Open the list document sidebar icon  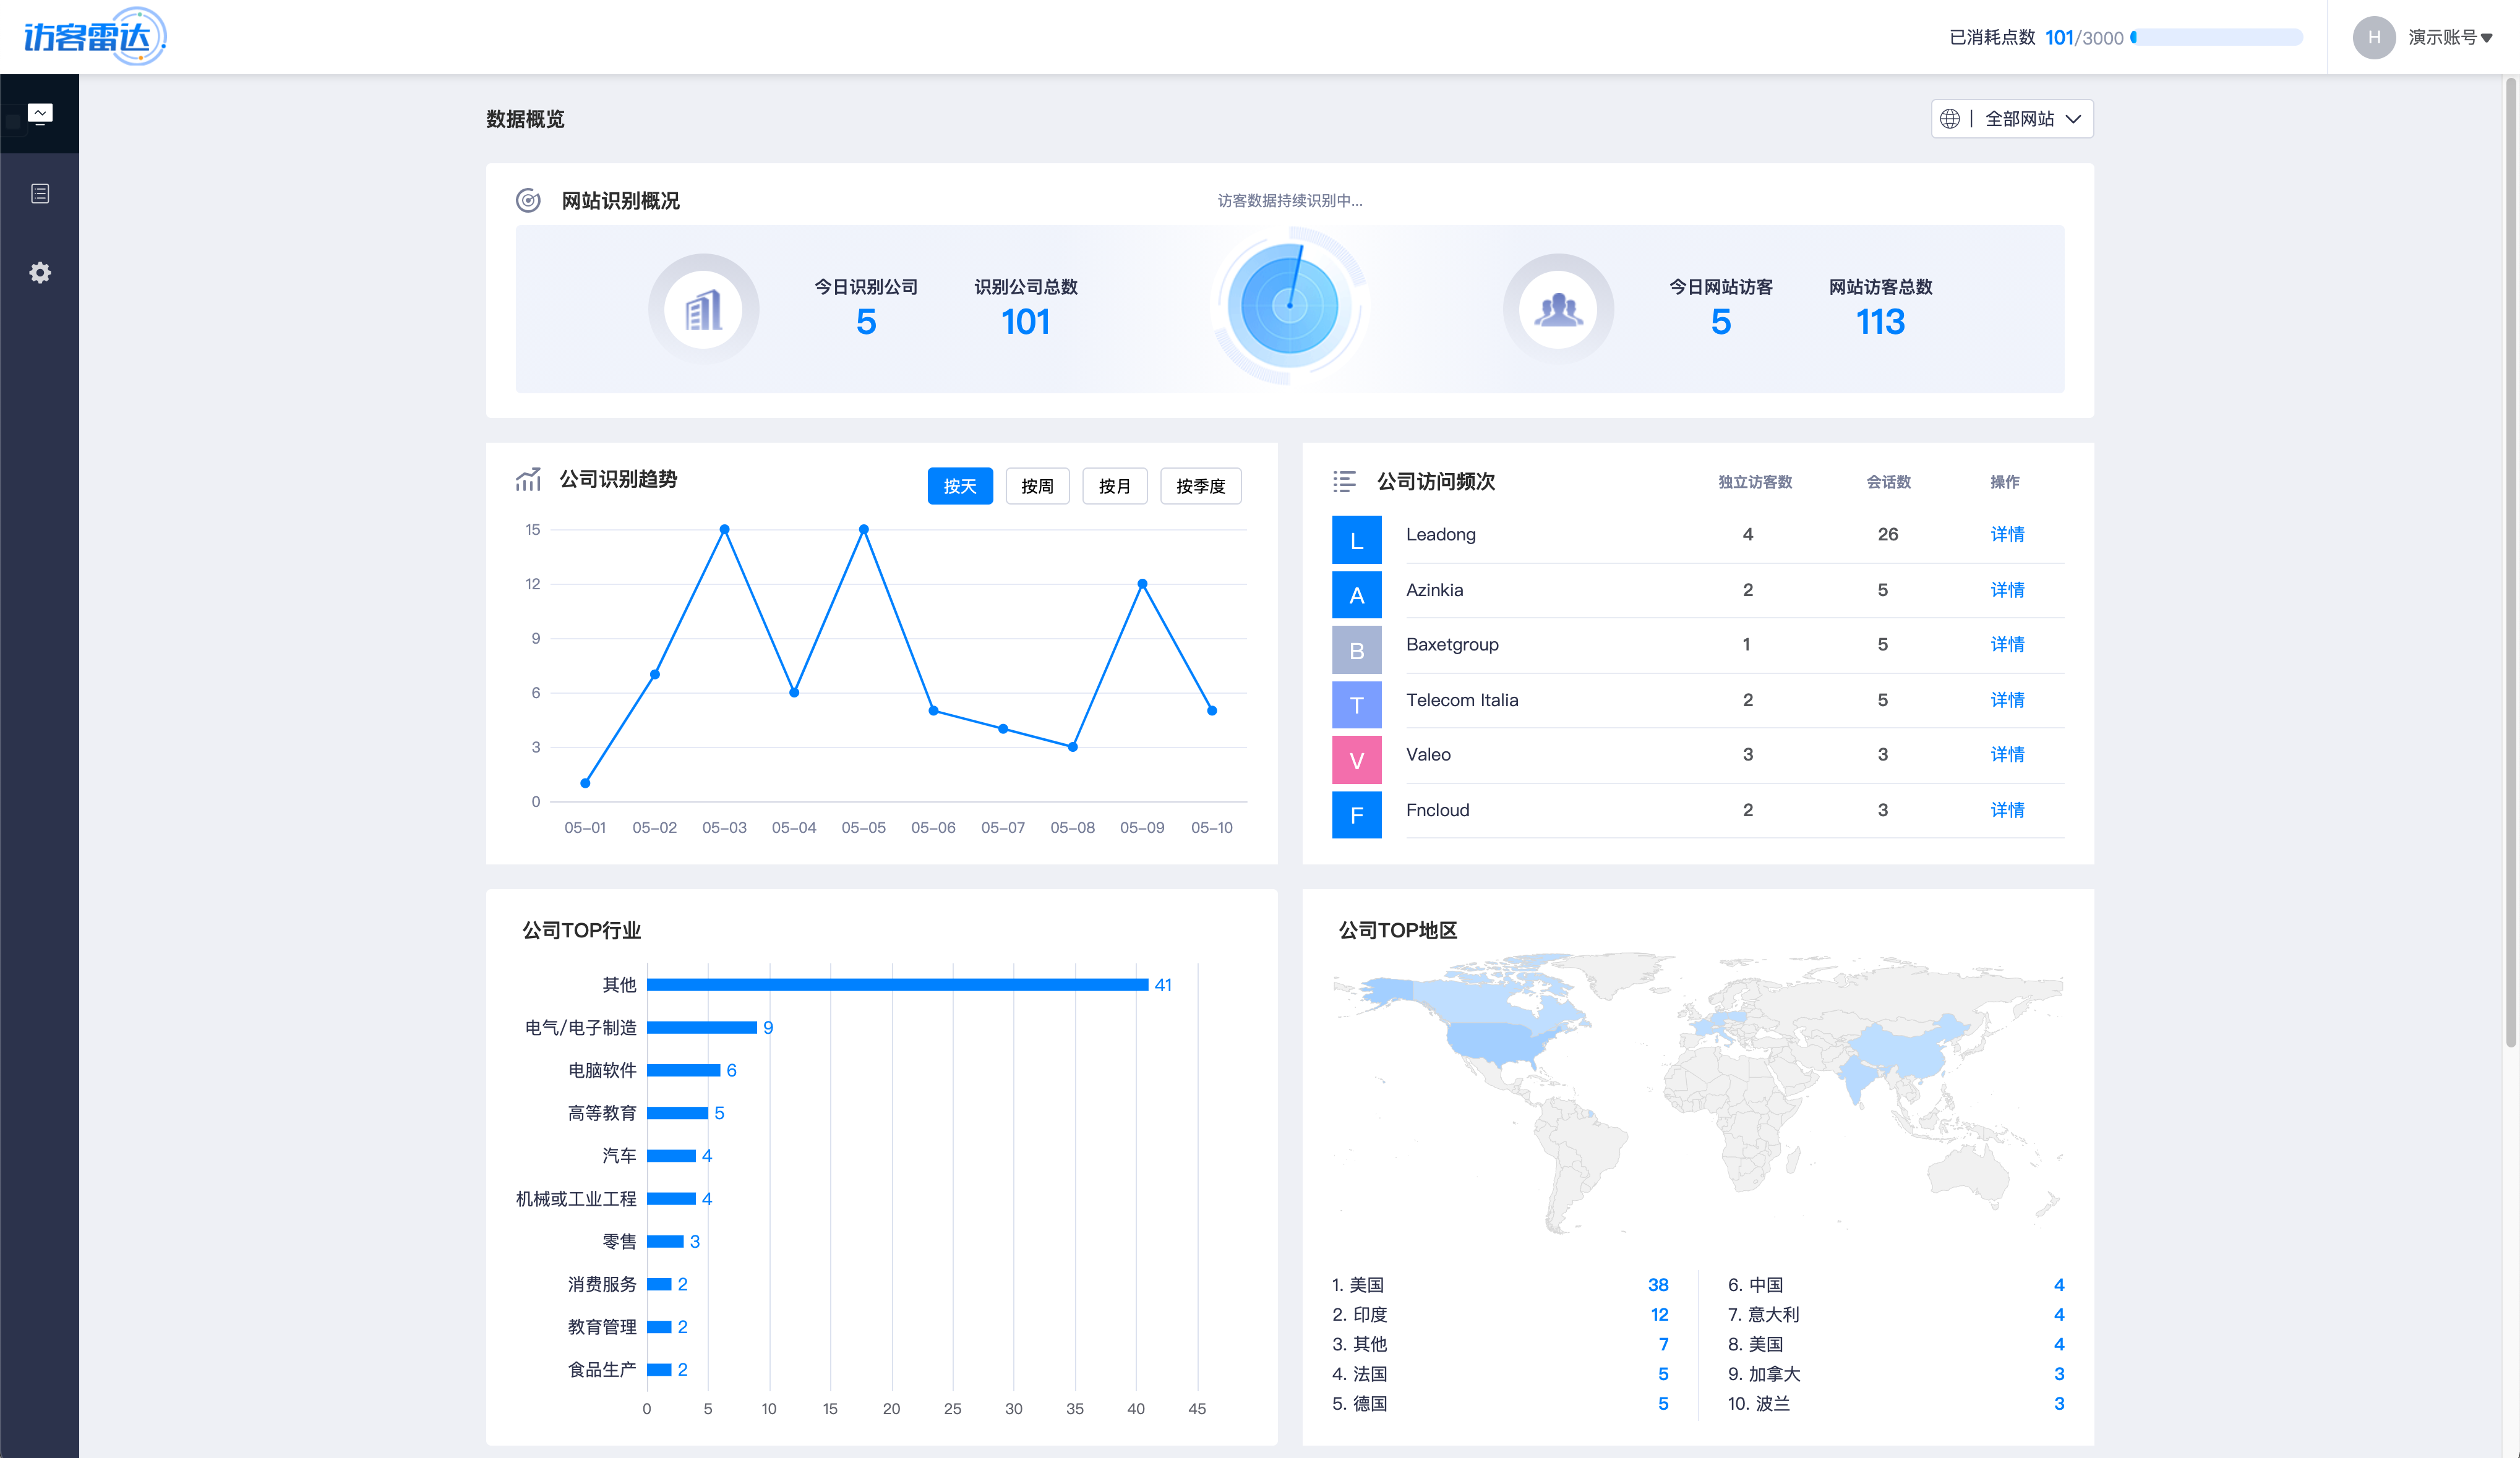(x=40, y=193)
